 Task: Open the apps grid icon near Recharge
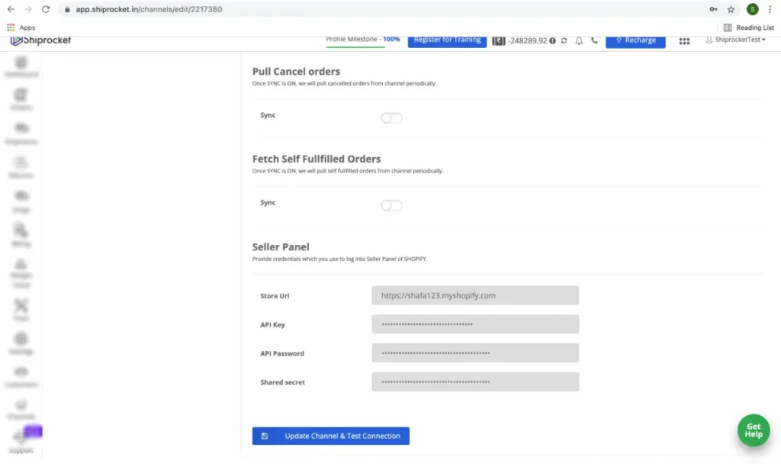pyautogui.click(x=684, y=41)
